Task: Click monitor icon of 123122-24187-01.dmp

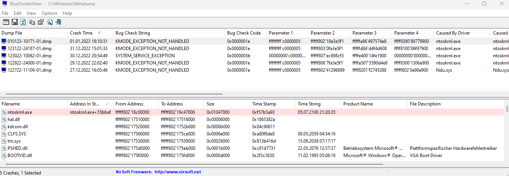Action: (4, 48)
